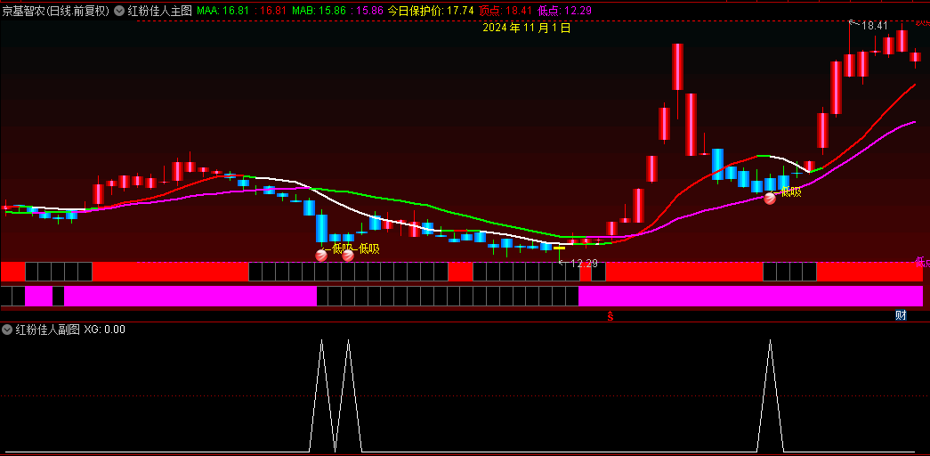Screen dimensions: 930x456
Task: Click the date label 2024 年 11 月 1 日
Action: 527,28
